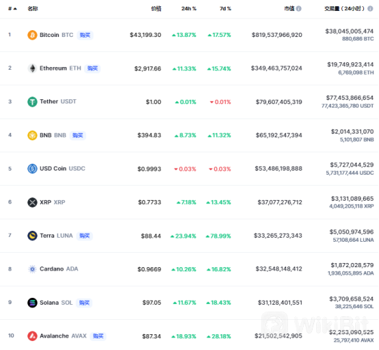Open the 24-hour volume info icon

pyautogui.click(x=370, y=9)
